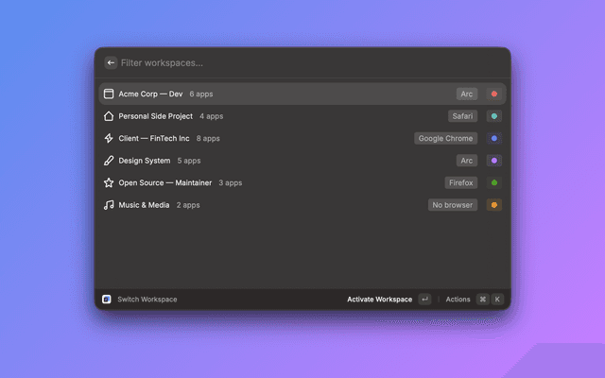605x378 pixels.
Task: Click the teal color dot for Personal Side Project
Action: pos(493,116)
